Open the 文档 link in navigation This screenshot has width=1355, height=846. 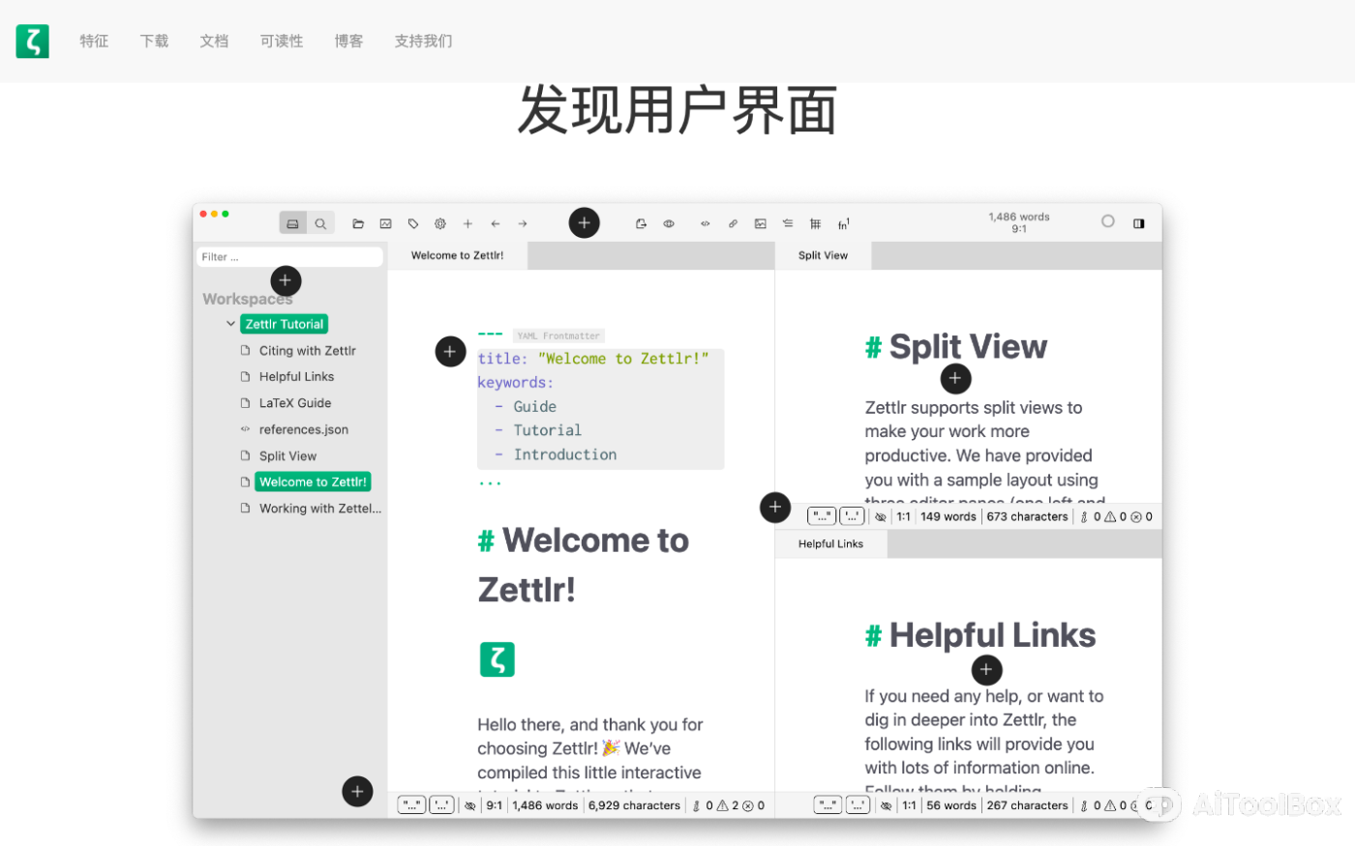214,41
